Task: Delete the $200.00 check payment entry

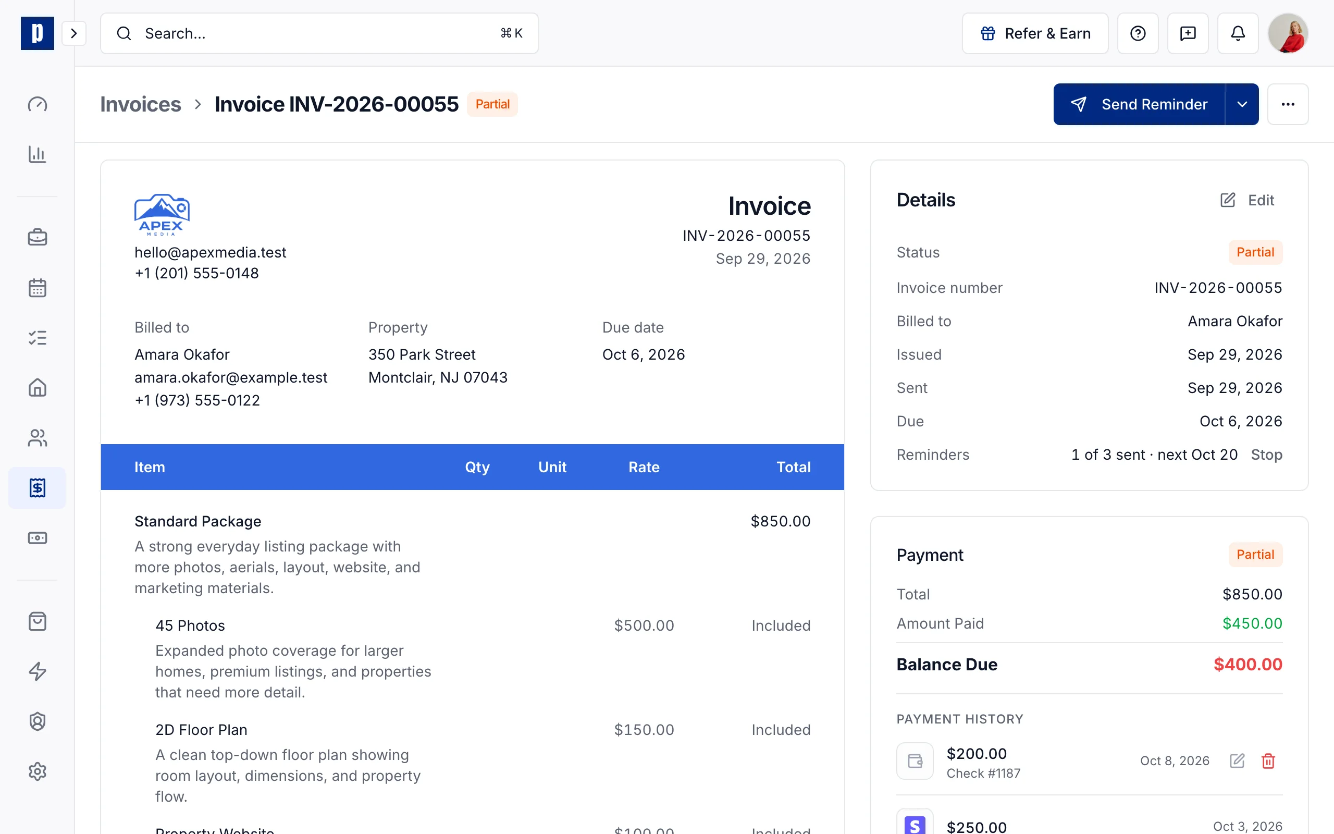Action: [x=1268, y=761]
